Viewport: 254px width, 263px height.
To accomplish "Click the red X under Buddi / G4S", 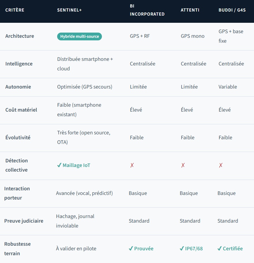I will point(221,165).
